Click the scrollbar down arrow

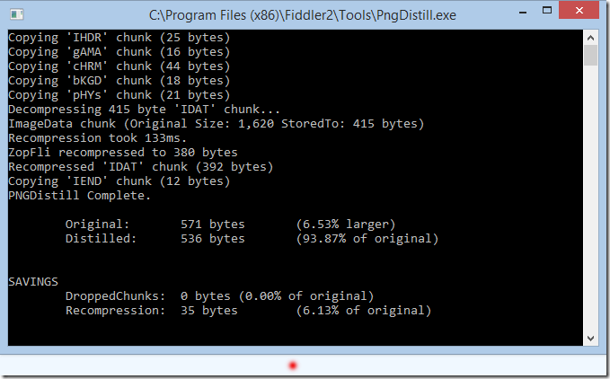pyautogui.click(x=590, y=338)
